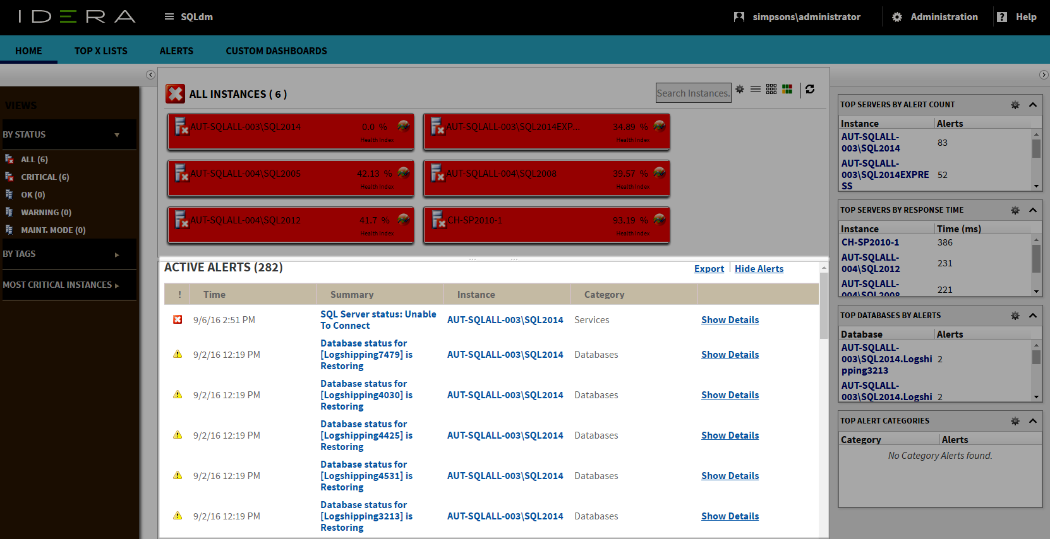Viewport: 1050px width, 539px height.
Task: Collapse Top Servers by Response Time widget
Action: click(x=1033, y=210)
